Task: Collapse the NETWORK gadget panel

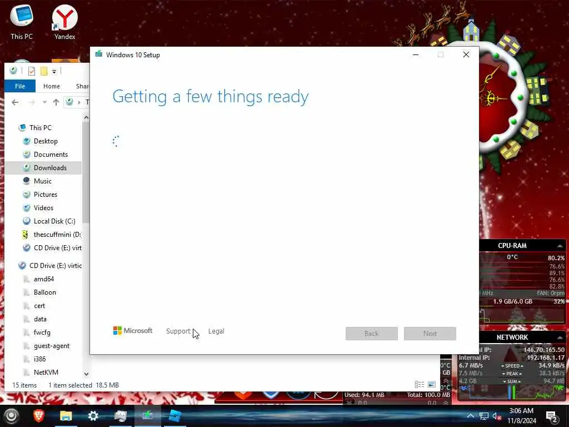Action: 560,337
